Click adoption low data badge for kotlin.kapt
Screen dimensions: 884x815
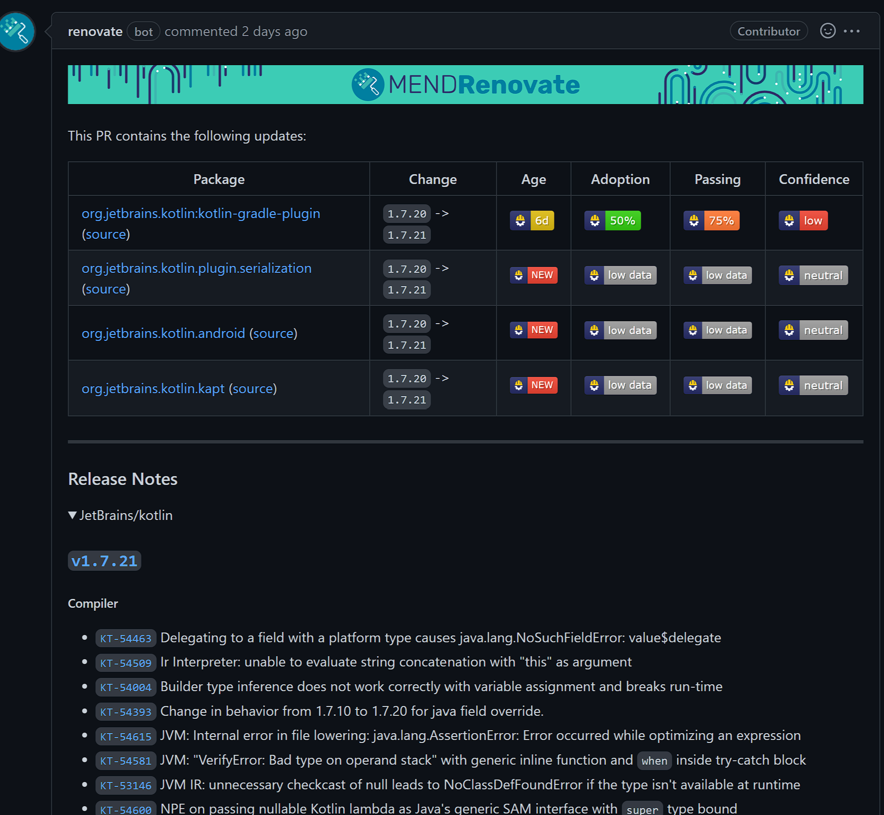click(620, 385)
